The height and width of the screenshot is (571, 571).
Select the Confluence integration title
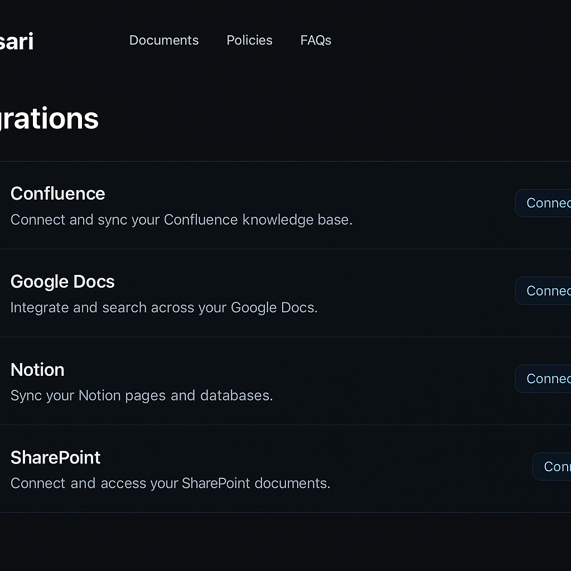tap(57, 193)
